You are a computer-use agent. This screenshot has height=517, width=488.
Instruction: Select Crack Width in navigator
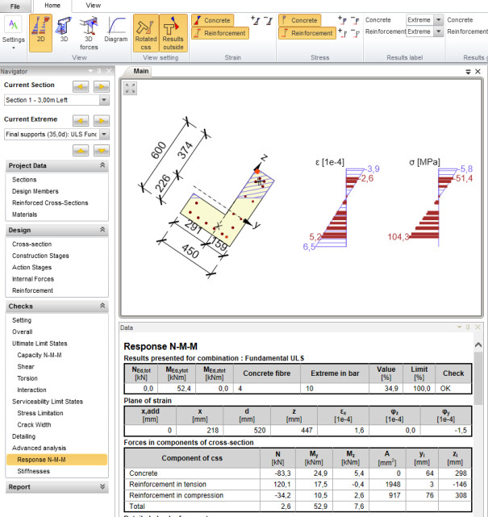click(x=35, y=424)
